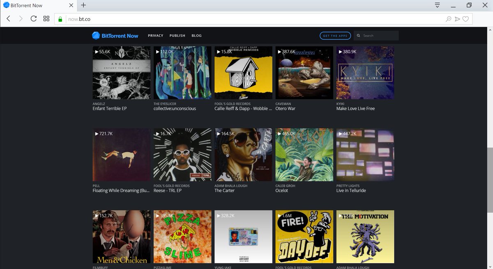Screen dimensions: 493x269
Task: Click the KYIKI artist label
Action: coord(340,104)
